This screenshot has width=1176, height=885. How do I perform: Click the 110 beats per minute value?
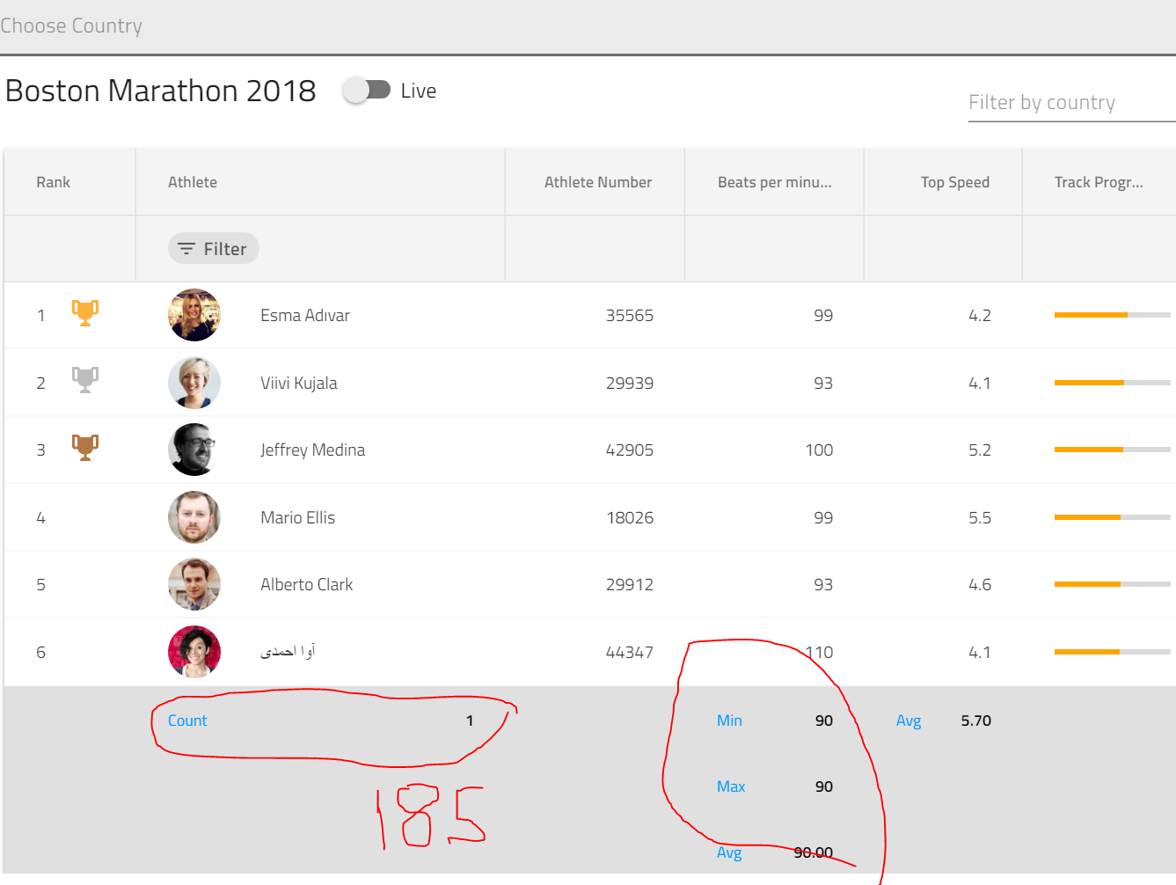tap(819, 652)
